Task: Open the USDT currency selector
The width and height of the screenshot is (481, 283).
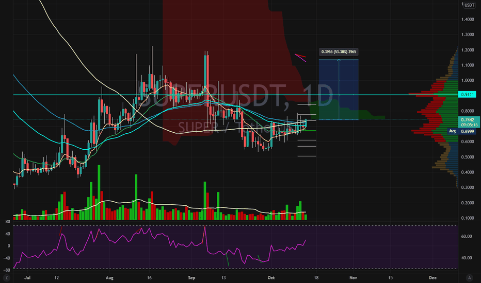Action: tap(469, 5)
